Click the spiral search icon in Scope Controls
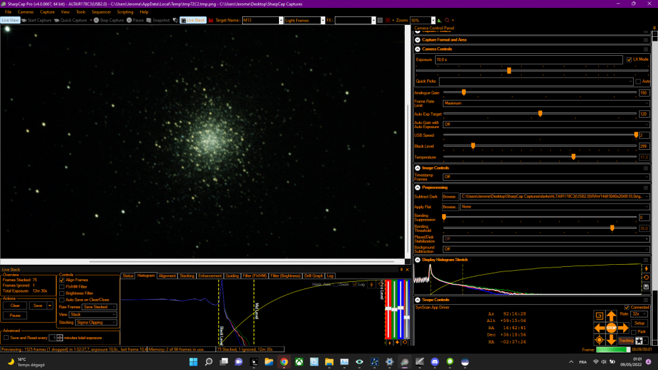This screenshot has height=370, width=658. click(x=599, y=315)
